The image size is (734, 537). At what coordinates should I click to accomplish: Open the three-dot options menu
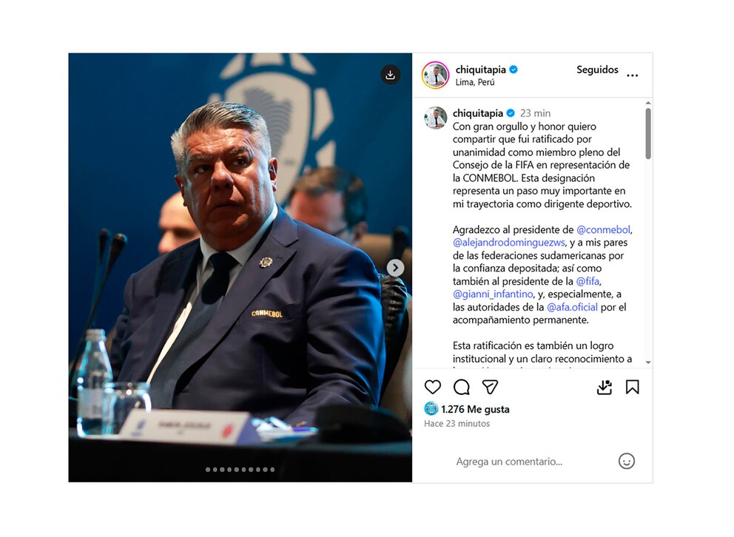633,75
